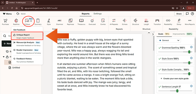Expand the Critique dropdown arrow
This screenshot has height=94, width=196.
(x=31, y=21)
